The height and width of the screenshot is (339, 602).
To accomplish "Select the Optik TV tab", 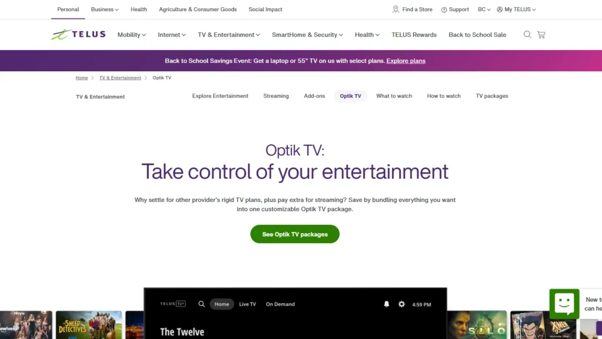I will click(350, 96).
